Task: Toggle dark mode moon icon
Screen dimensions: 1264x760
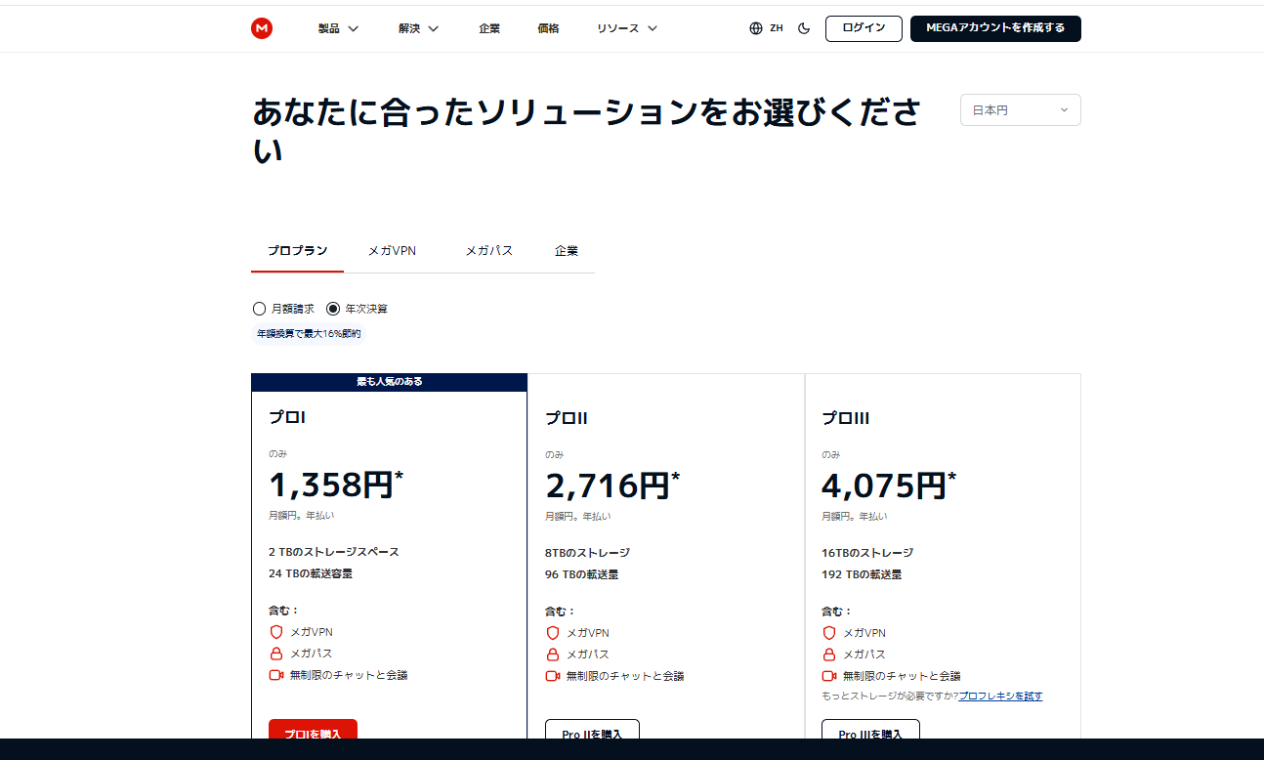Action: point(804,28)
